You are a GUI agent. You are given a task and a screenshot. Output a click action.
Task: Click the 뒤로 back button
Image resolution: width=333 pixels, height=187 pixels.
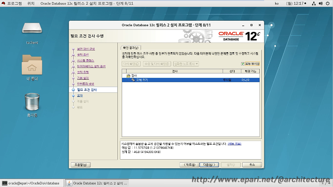tap(189, 165)
